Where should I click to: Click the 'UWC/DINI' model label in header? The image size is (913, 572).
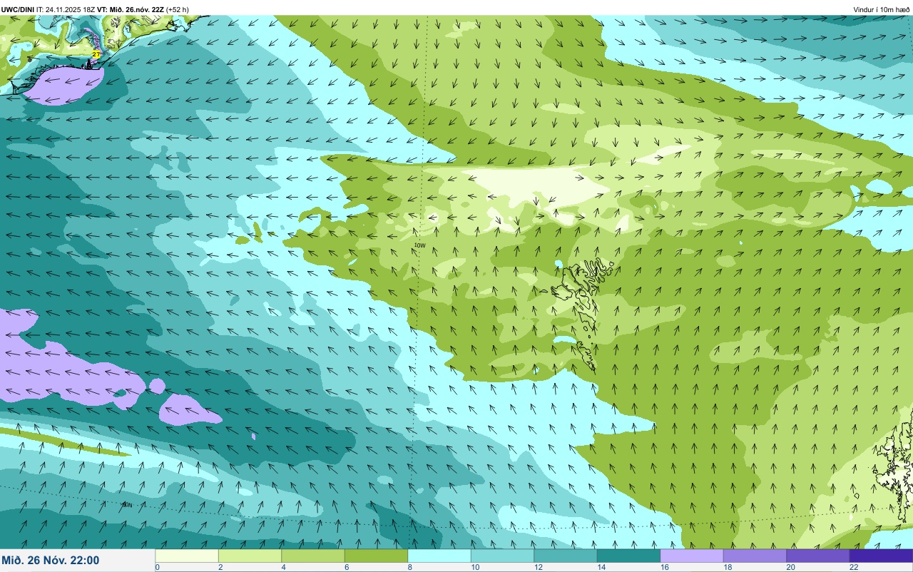[17, 9]
